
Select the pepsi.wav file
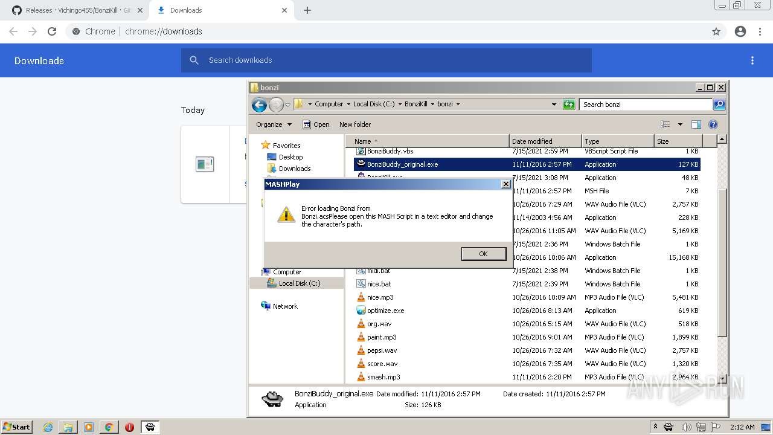click(382, 350)
